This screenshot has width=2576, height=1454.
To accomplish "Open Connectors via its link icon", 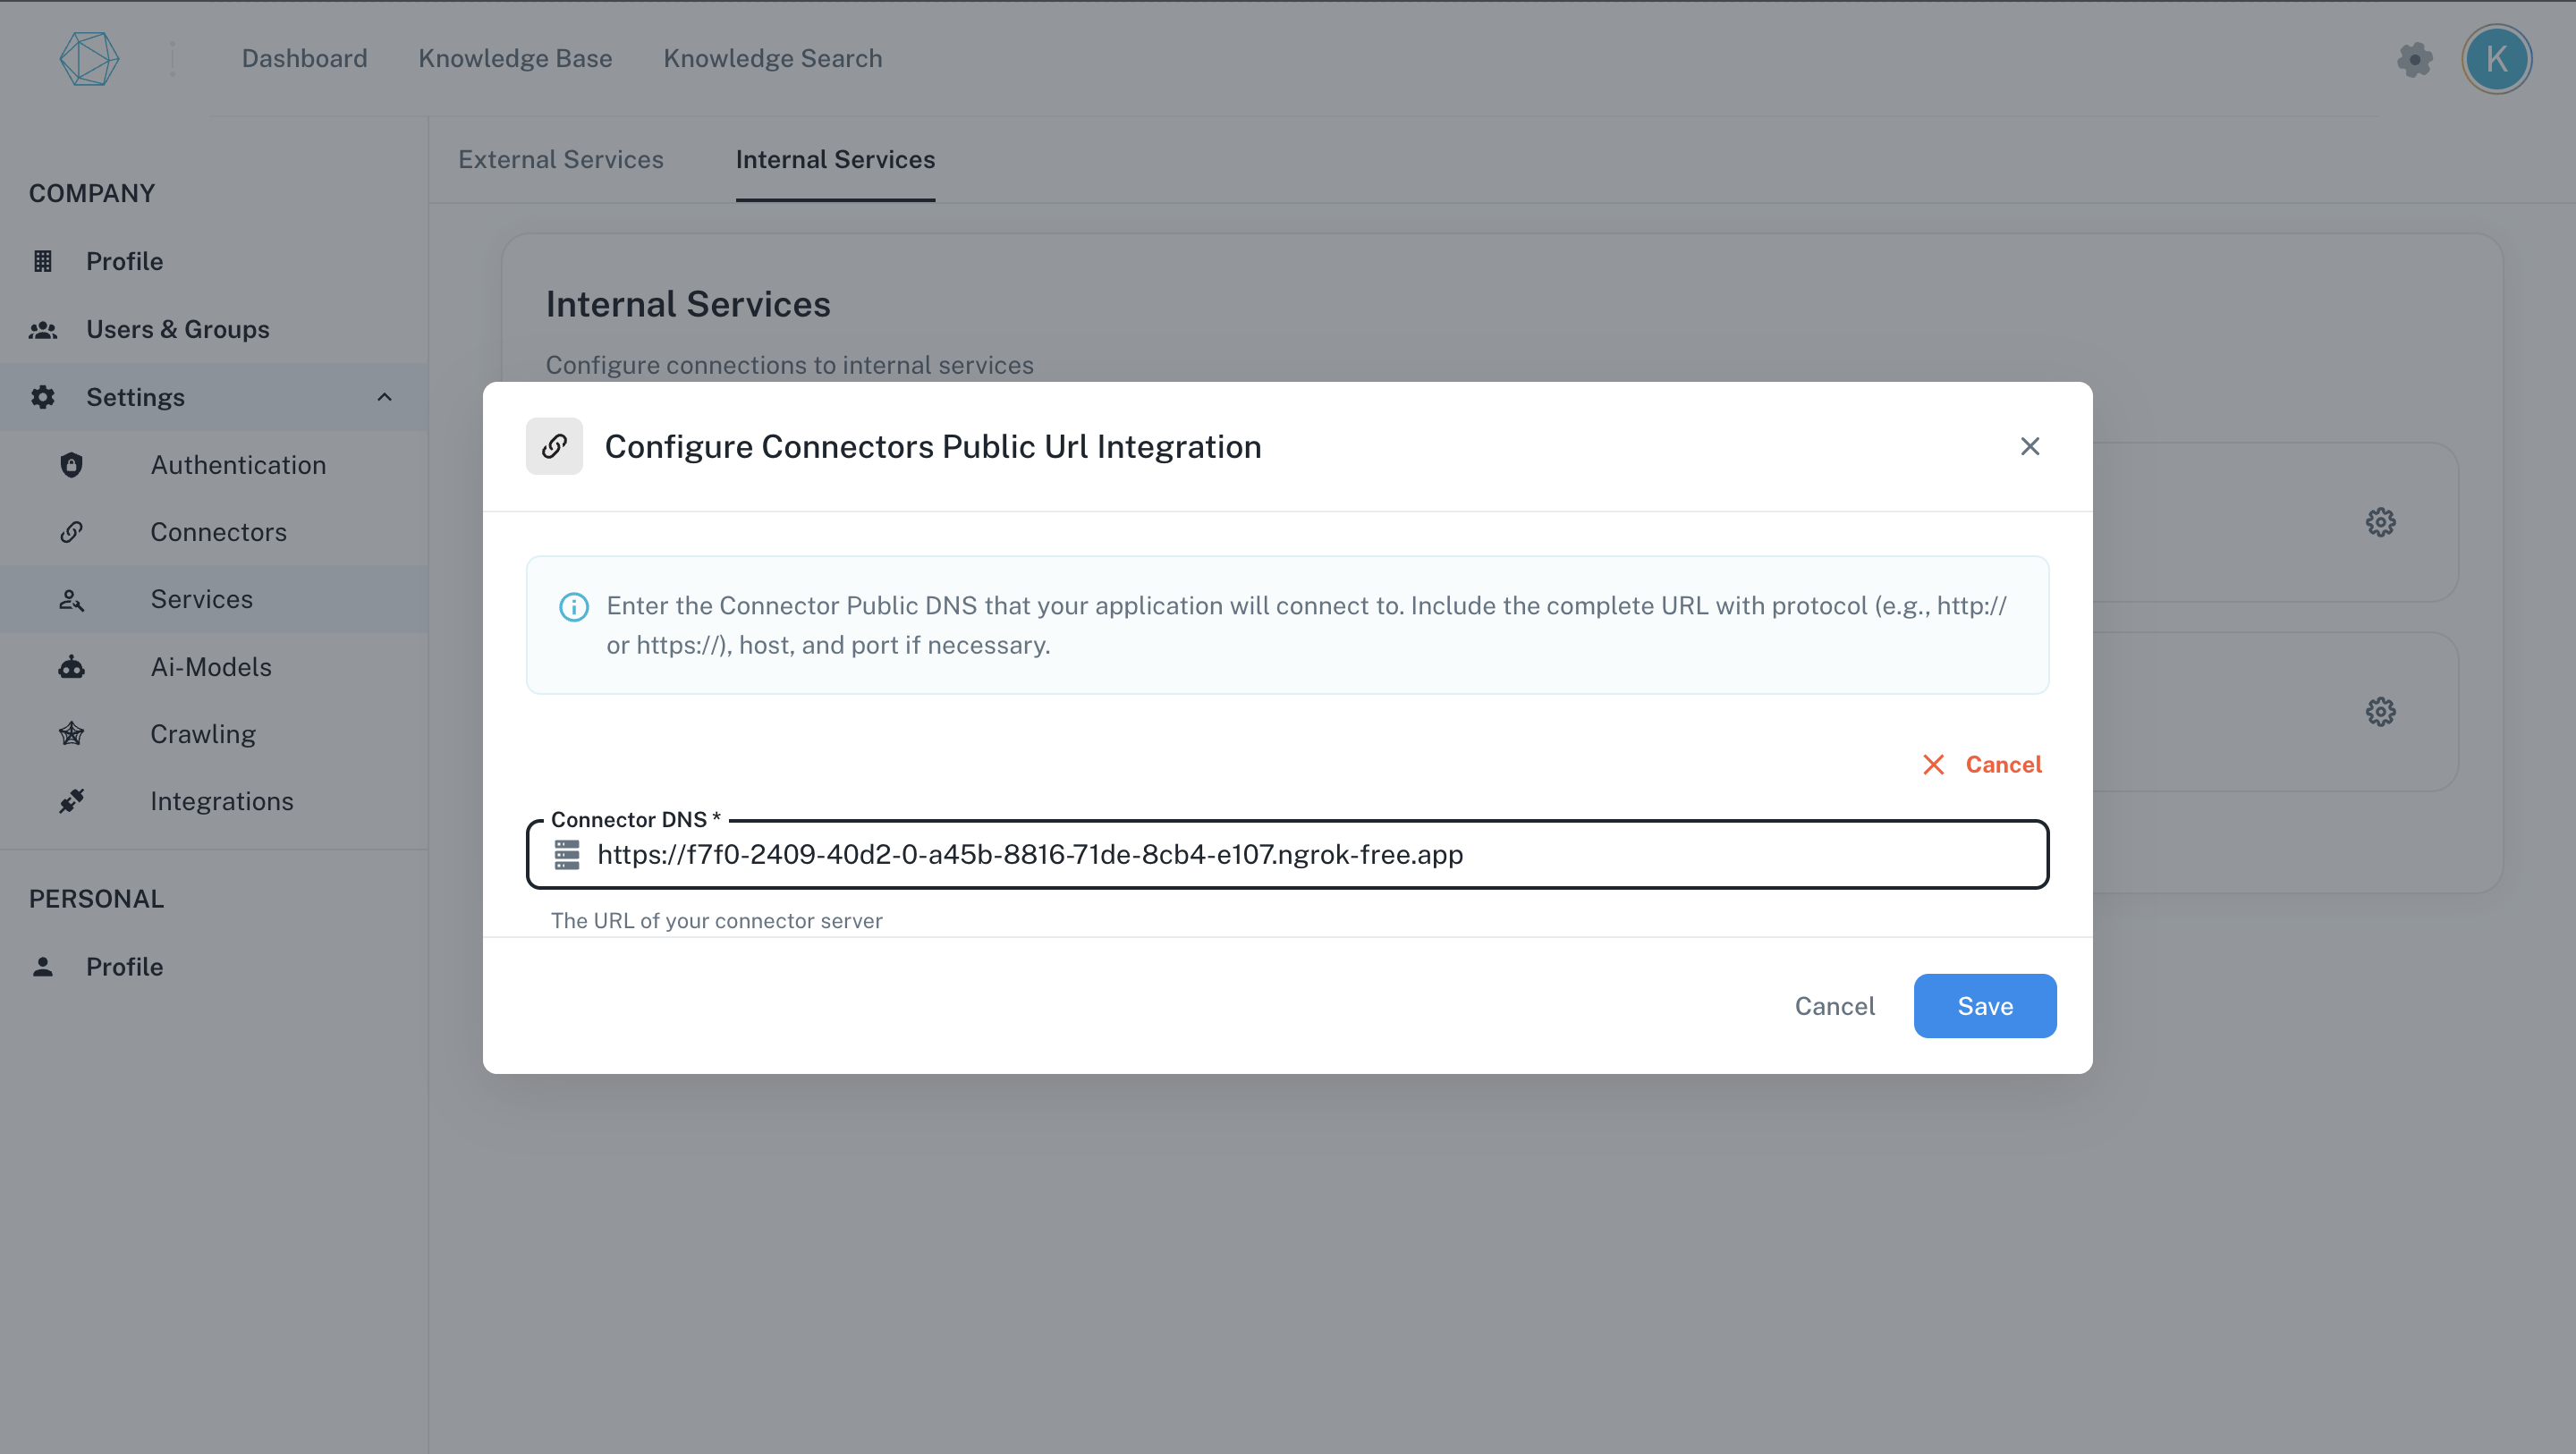I will (71, 531).
